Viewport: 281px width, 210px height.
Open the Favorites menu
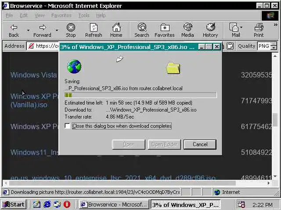(x=61, y=16)
